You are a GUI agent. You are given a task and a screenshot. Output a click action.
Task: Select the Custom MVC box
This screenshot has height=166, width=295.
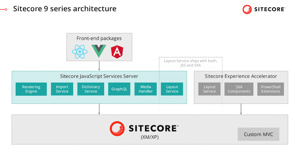[258, 134]
